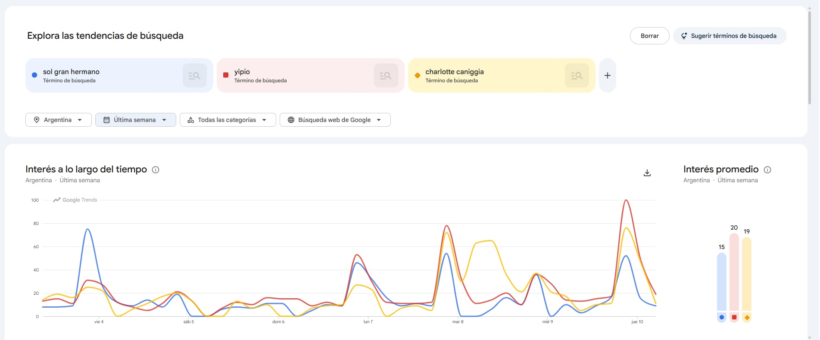Download the interest over time chart data

coord(647,173)
